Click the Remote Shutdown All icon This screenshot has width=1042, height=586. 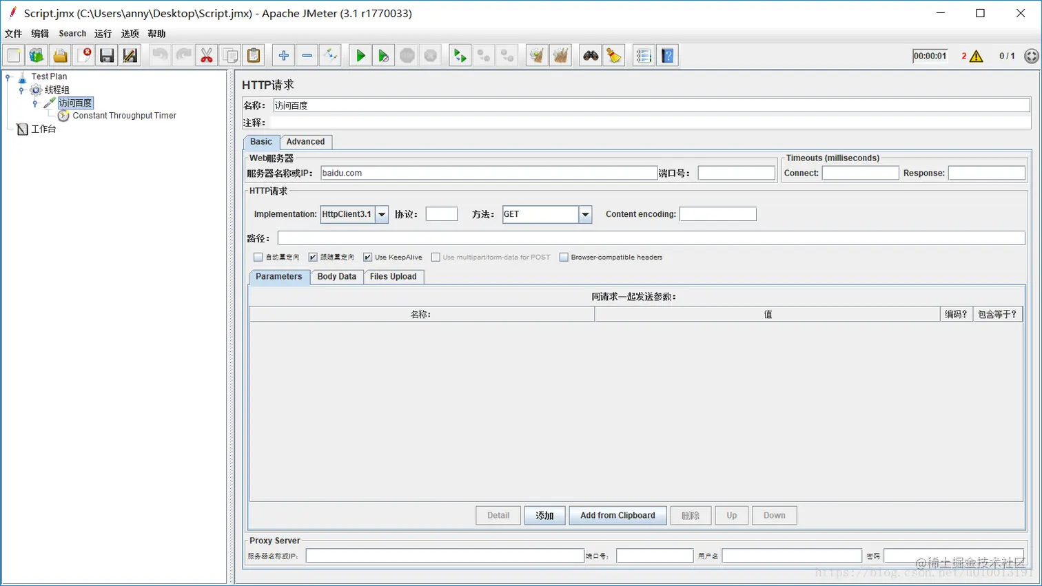507,56
